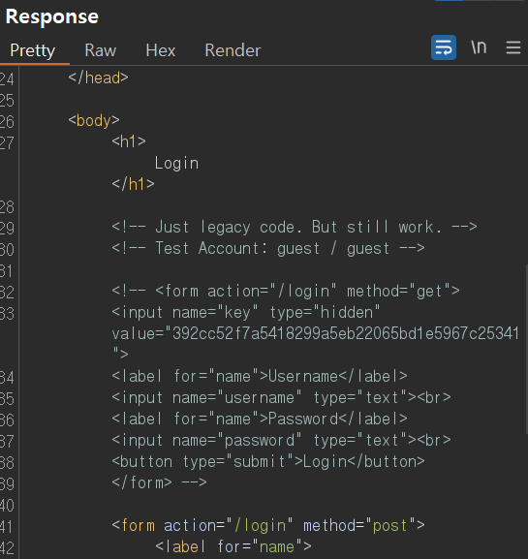Switch to the Raw tab
Image resolution: width=528 pixels, height=559 pixels.
coord(100,50)
